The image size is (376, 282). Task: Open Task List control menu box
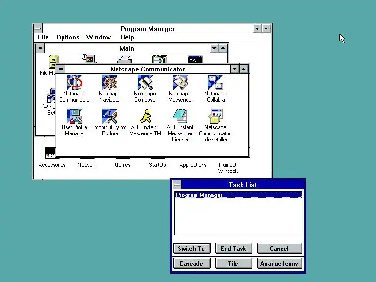point(177,185)
